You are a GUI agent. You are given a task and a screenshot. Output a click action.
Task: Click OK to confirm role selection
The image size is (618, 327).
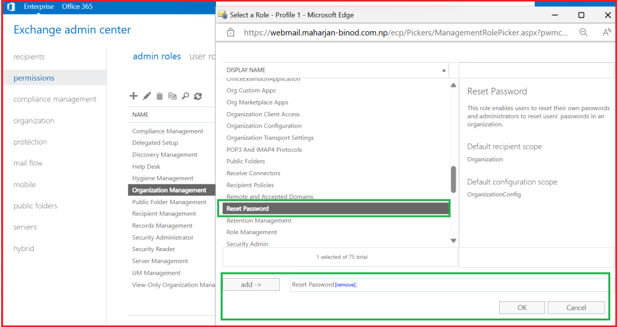522,308
